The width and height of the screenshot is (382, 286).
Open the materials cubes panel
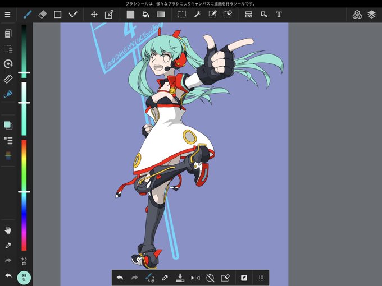(x=357, y=15)
